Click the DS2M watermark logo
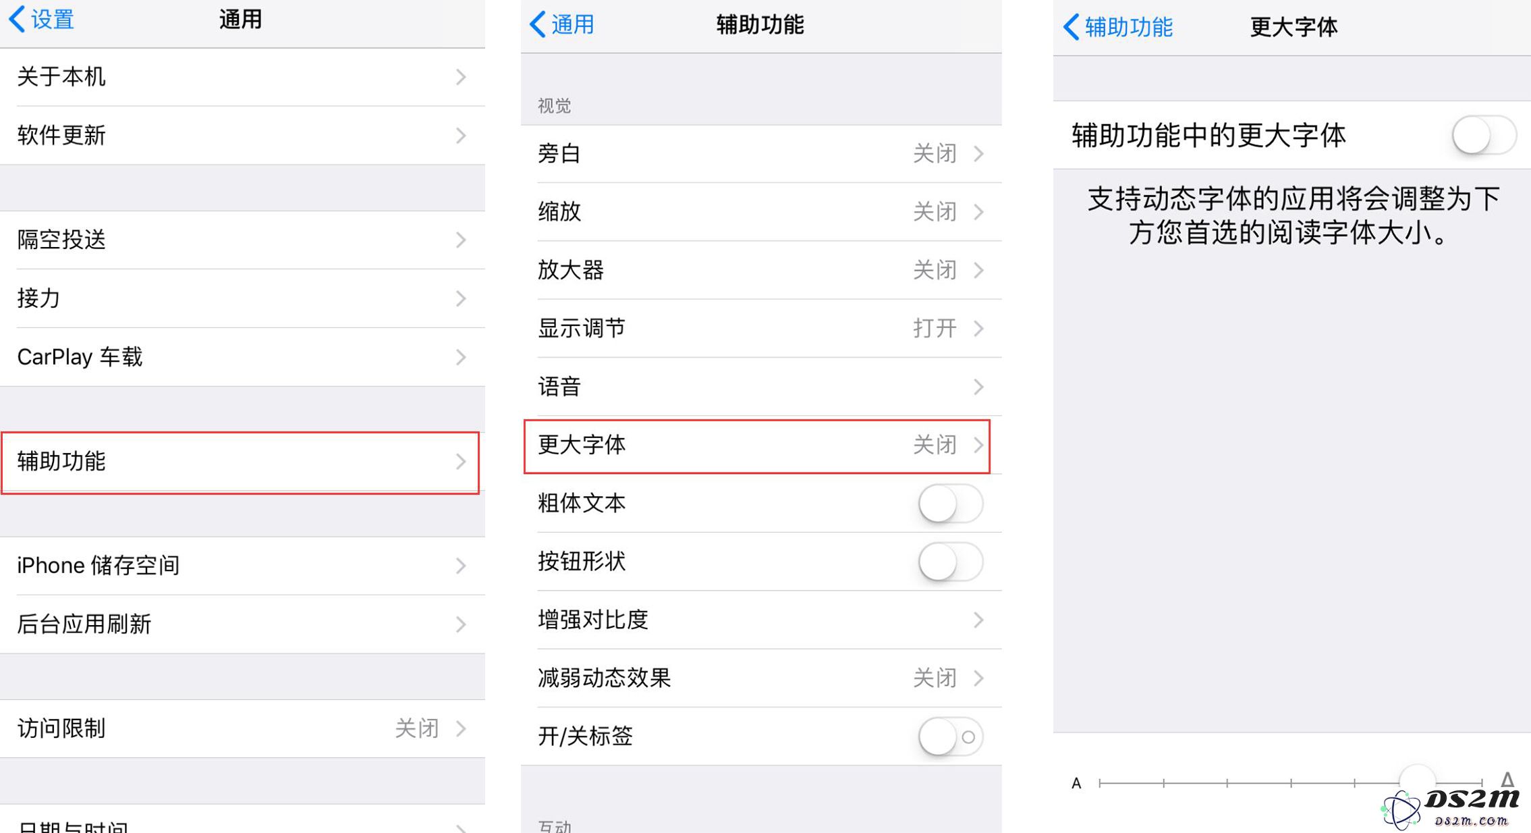This screenshot has height=833, width=1531. [1451, 808]
